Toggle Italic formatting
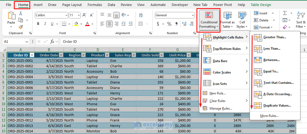Screen dimensions: 307x134 [45, 24]
